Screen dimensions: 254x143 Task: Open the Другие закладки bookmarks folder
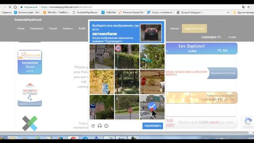243,12
